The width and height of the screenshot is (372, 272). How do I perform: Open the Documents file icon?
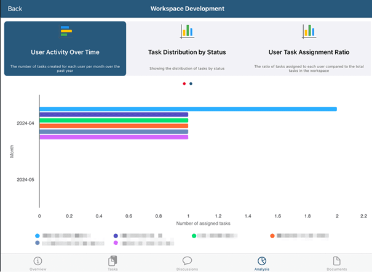[336, 261]
